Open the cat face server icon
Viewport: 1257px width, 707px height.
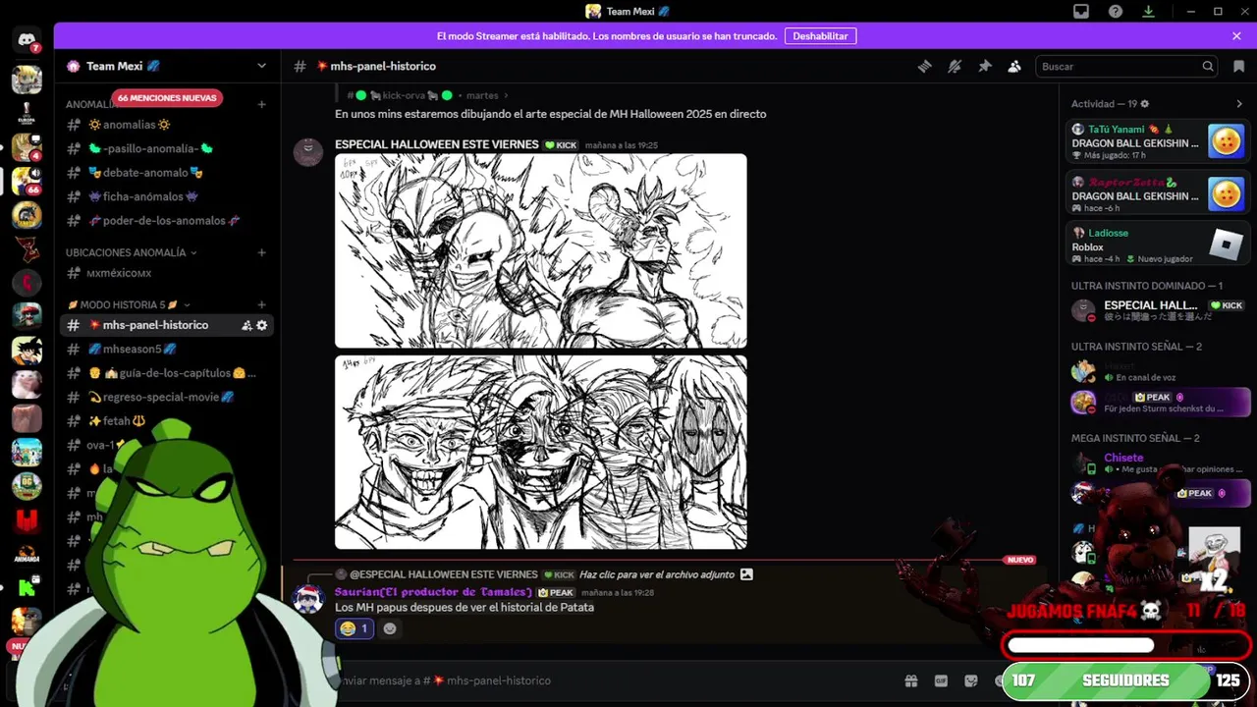point(27,384)
